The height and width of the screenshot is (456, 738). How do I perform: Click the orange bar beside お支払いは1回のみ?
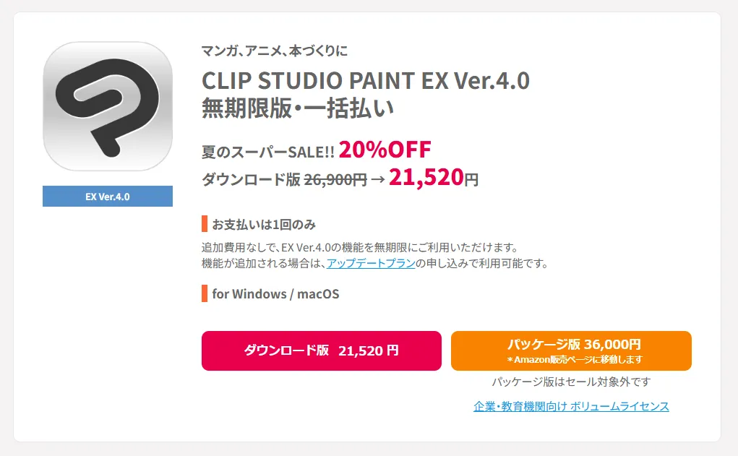[x=205, y=224]
